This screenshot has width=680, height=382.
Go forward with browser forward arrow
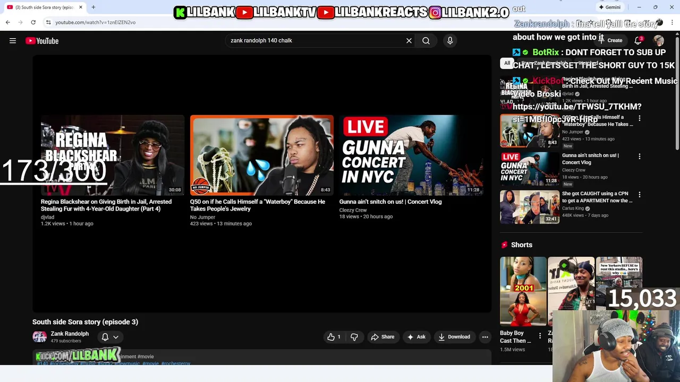[x=20, y=22]
